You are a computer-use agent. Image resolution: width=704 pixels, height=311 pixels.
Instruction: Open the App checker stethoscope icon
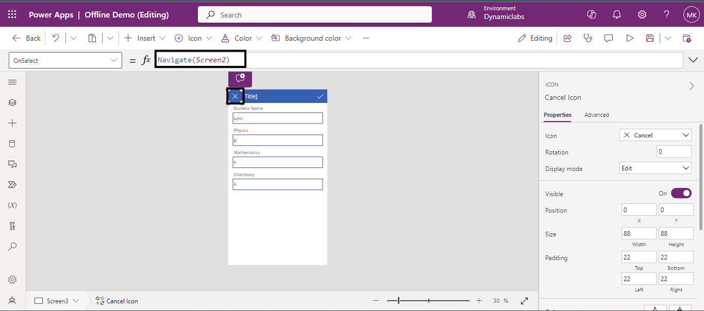[x=588, y=38]
